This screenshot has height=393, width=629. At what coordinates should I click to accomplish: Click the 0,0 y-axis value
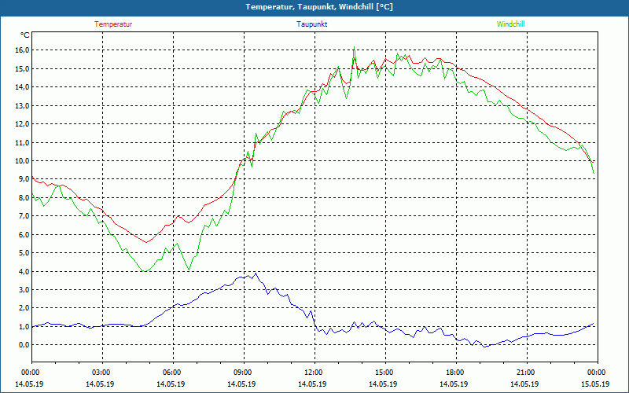pyautogui.click(x=24, y=345)
